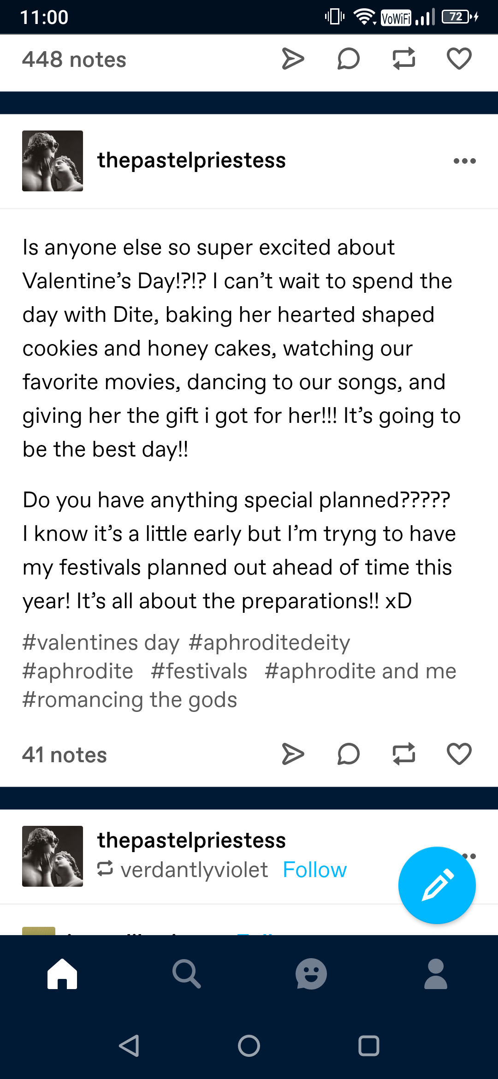Compose a new post with pencil button
The width and height of the screenshot is (498, 1079).
coord(437,885)
